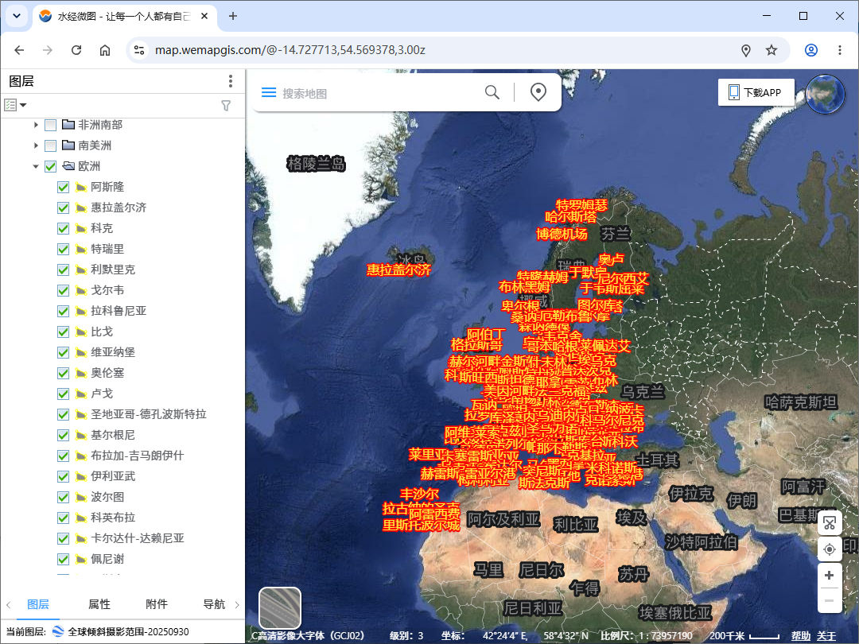This screenshot has width=859, height=644.
Task: Bookmark this page with the star icon
Action: [x=772, y=50]
